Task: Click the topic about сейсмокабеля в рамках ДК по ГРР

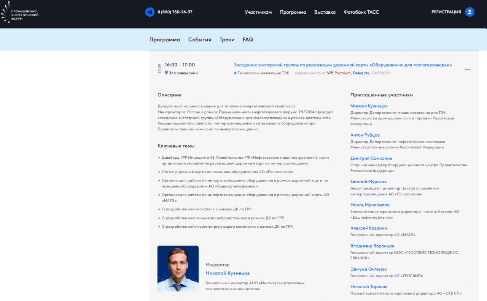Action: click(x=207, y=209)
